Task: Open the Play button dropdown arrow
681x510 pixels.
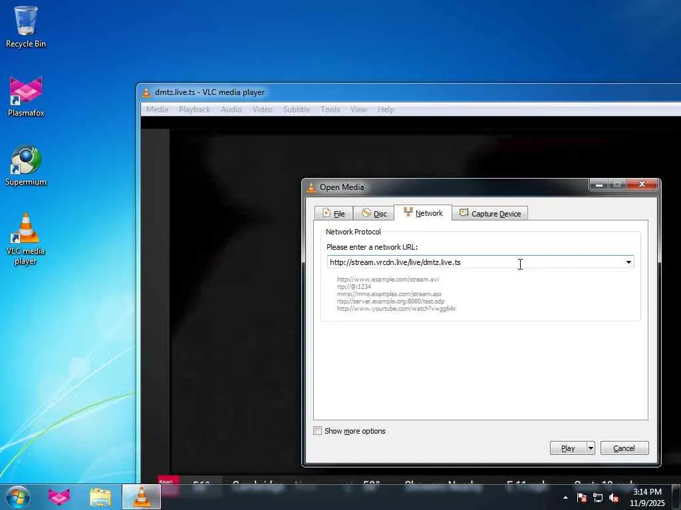Action: click(591, 448)
